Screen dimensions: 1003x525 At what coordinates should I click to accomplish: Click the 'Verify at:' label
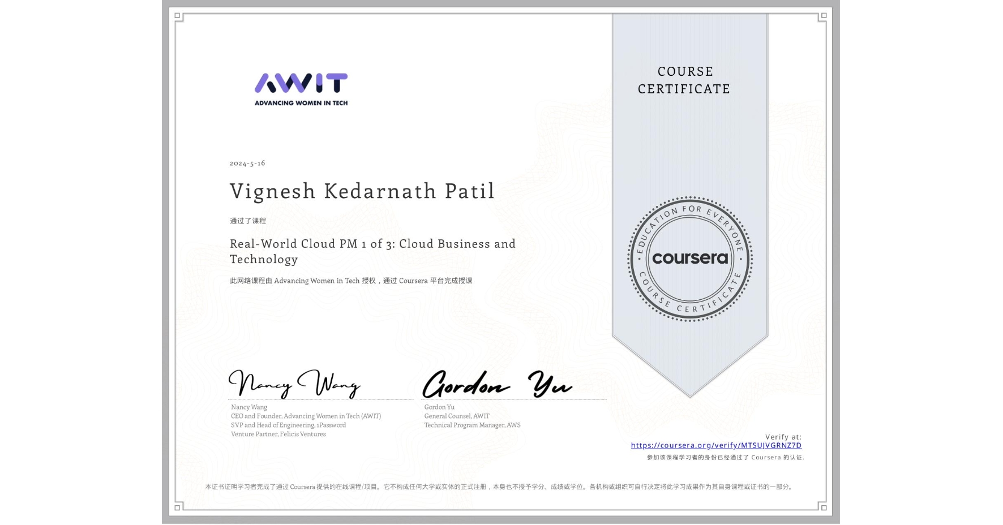(x=783, y=437)
